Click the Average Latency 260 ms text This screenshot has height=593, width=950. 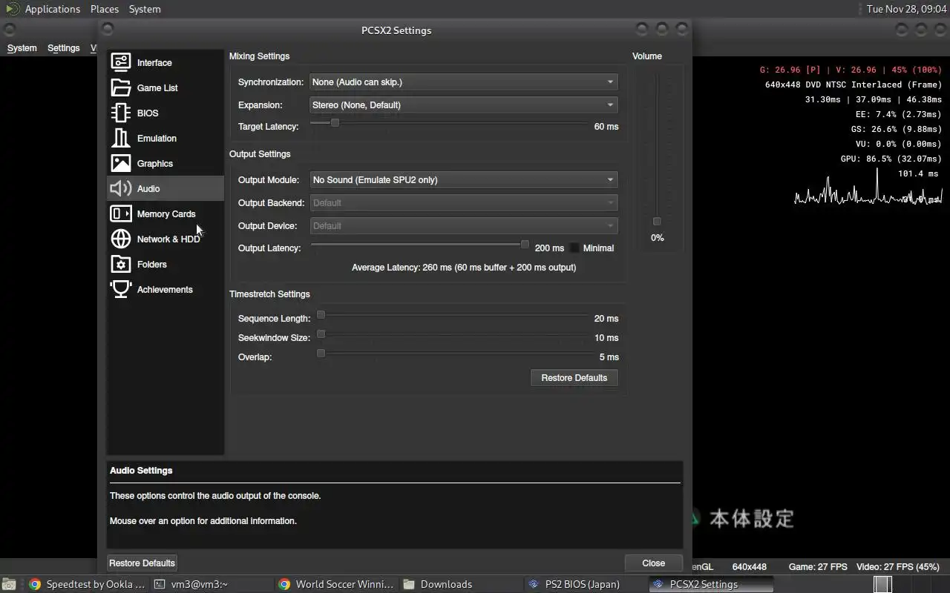tap(464, 267)
